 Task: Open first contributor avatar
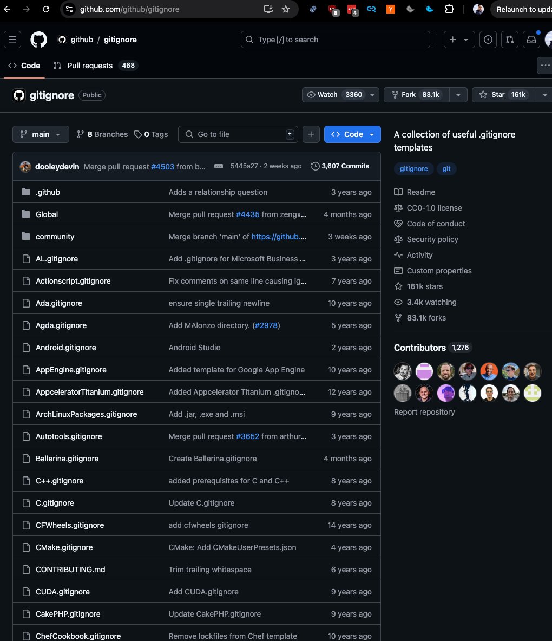pos(403,371)
